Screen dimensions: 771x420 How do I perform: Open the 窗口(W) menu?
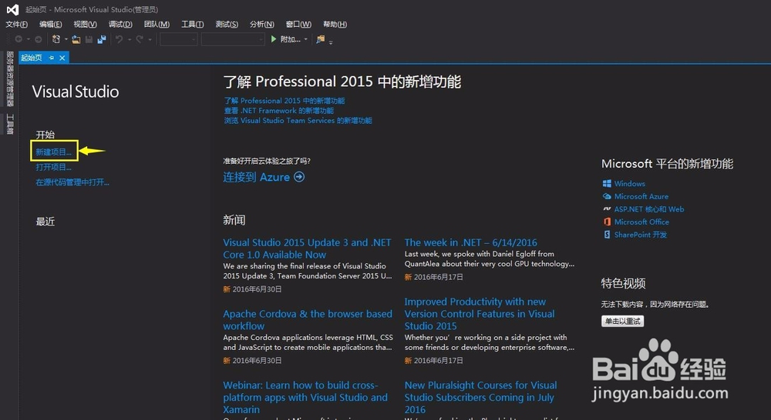tap(298, 24)
